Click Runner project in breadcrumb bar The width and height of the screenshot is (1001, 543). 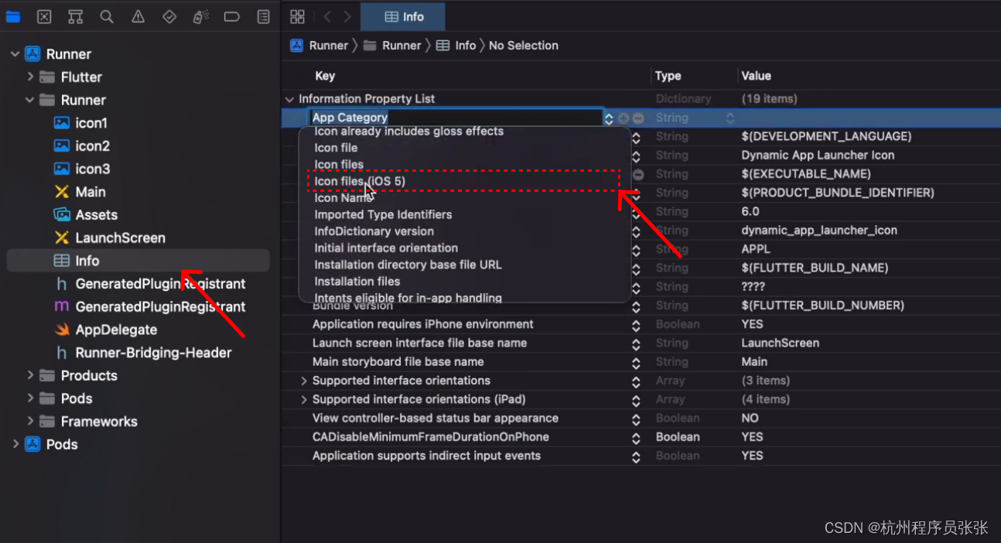pyautogui.click(x=319, y=46)
